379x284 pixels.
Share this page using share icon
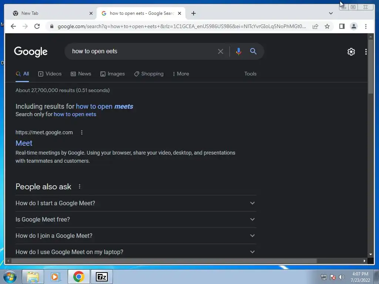pyautogui.click(x=315, y=26)
